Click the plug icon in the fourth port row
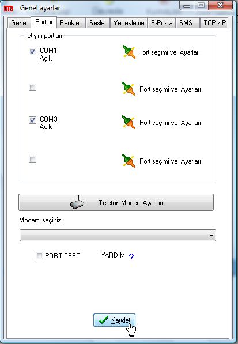This screenshot has height=344, width=238. point(129,161)
